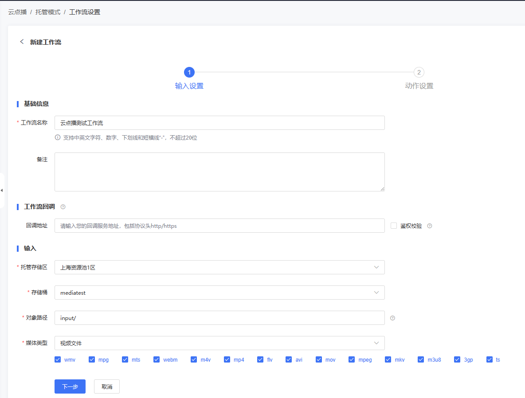Open the 媒体类型 dropdown

(x=219, y=343)
